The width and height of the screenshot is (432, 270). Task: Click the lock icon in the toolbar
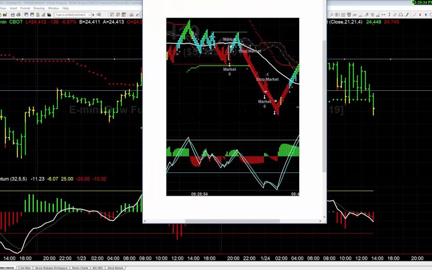coord(38,15)
